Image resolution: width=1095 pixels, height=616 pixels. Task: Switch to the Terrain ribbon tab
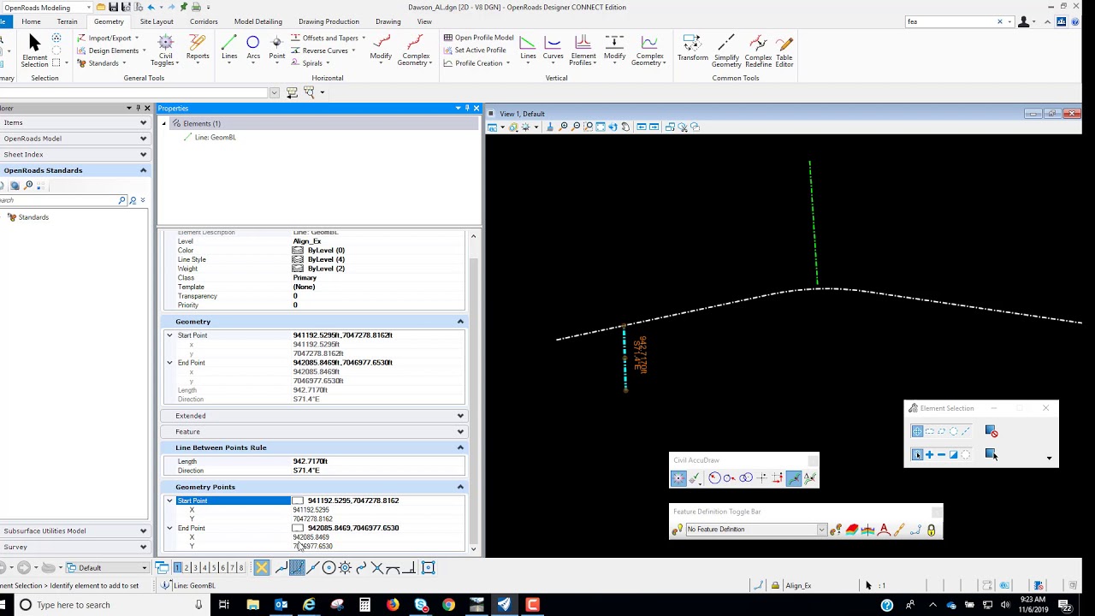pyautogui.click(x=67, y=21)
